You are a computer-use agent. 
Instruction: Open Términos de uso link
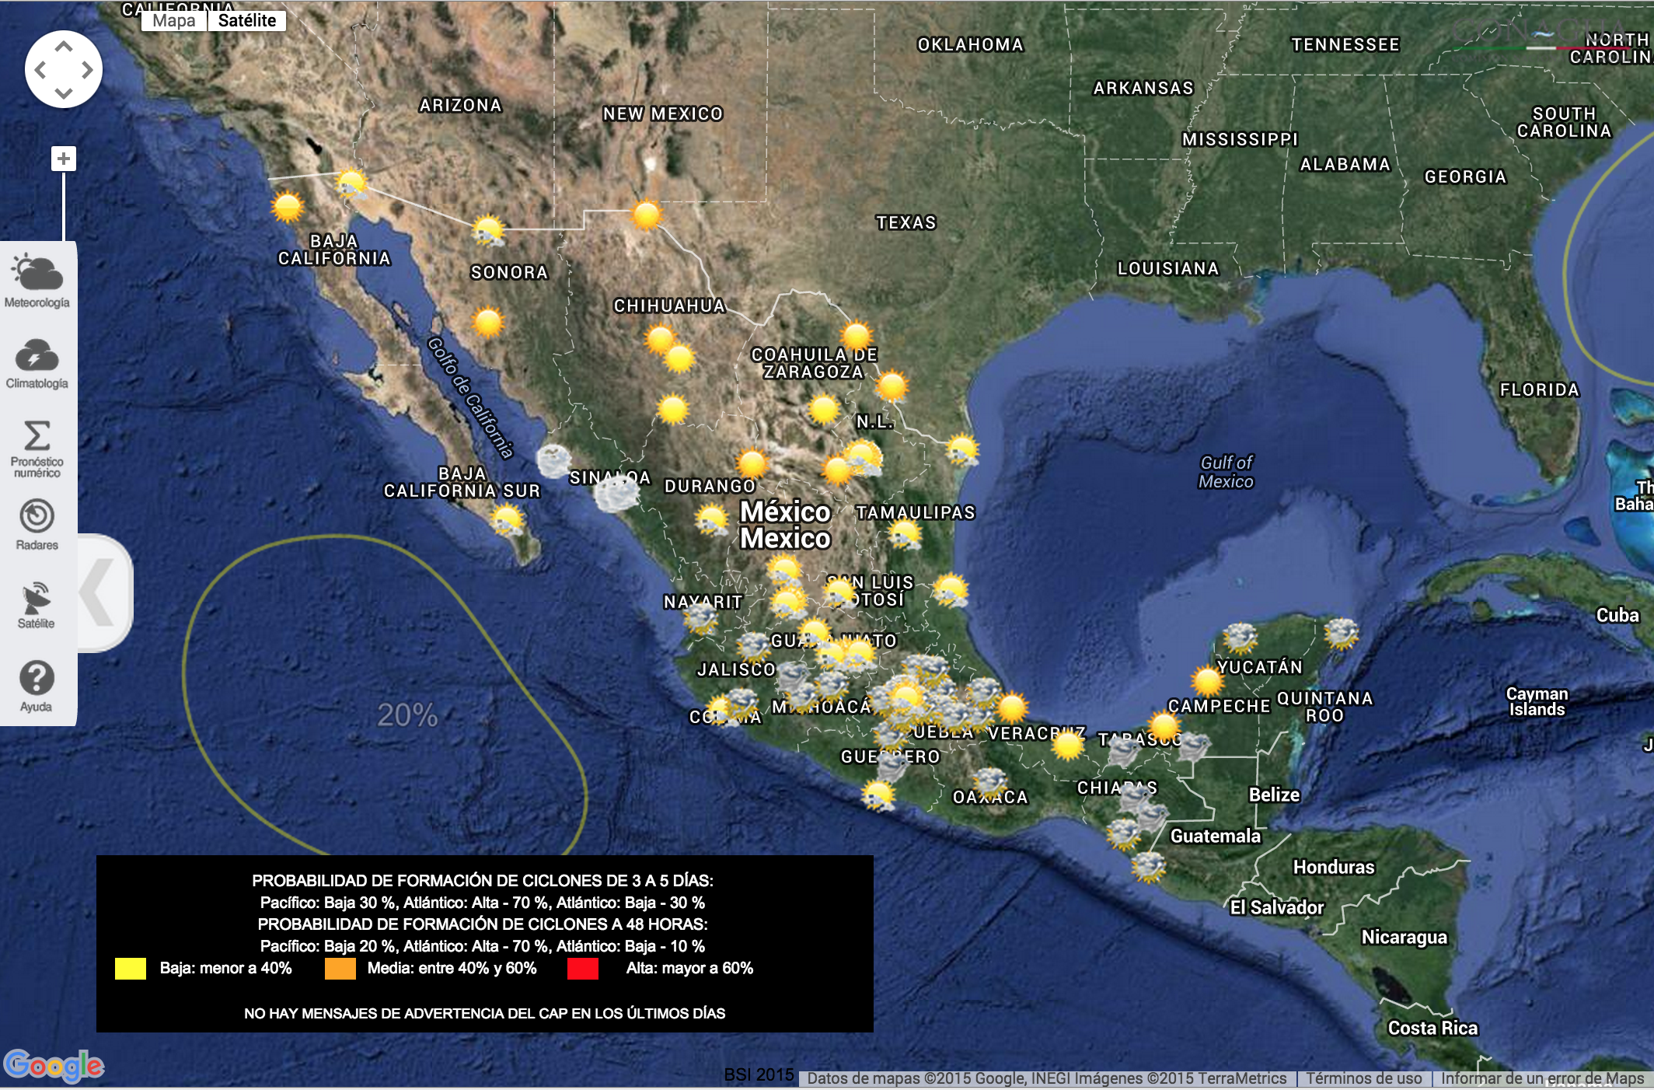pyautogui.click(x=1363, y=1078)
